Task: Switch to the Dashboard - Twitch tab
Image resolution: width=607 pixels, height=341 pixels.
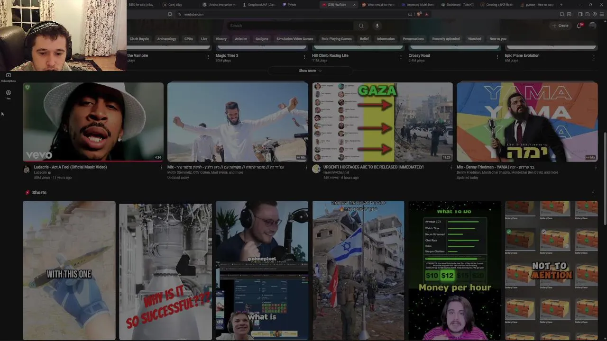Action: point(457,5)
